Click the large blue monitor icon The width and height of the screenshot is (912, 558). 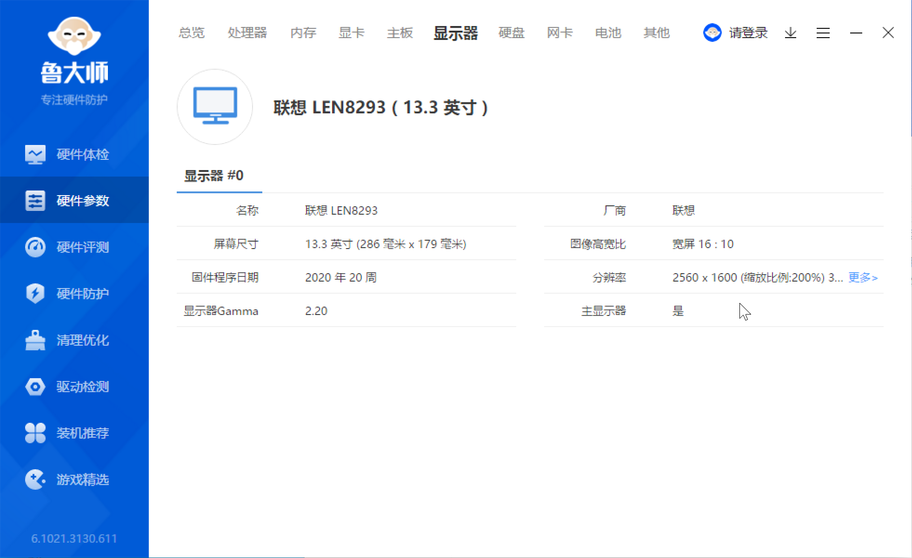pos(215,106)
